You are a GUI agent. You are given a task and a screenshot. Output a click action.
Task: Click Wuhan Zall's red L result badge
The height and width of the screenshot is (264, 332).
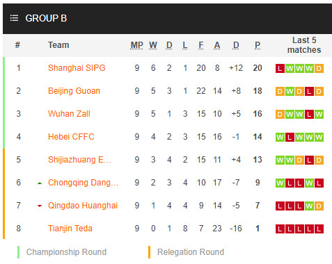pyautogui.click(x=309, y=114)
